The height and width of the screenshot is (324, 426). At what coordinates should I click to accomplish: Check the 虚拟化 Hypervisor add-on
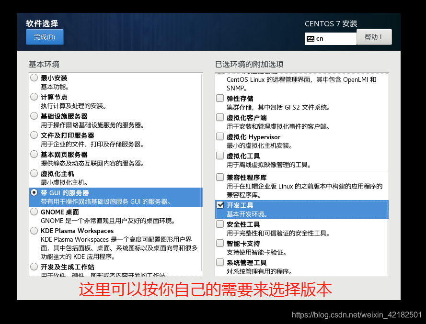click(x=220, y=136)
